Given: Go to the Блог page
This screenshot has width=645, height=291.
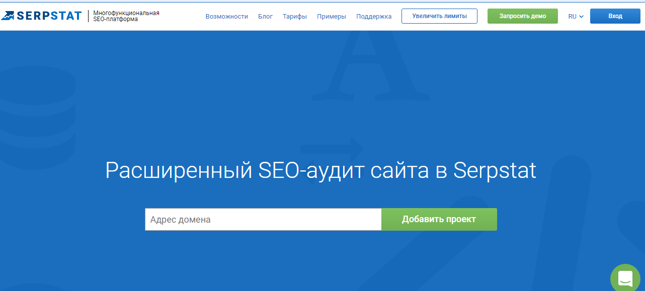Looking at the screenshot, I should click(265, 16).
